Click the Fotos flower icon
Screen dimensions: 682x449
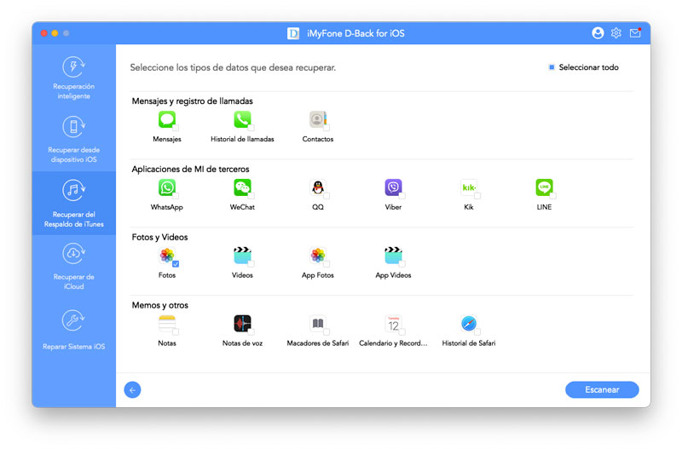point(166,256)
